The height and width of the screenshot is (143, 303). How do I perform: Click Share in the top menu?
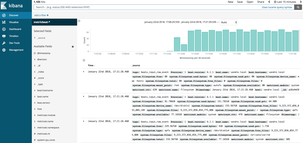261,2
